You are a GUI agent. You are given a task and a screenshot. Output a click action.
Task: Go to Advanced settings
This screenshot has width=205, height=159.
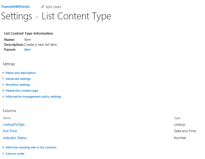[x=18, y=79]
